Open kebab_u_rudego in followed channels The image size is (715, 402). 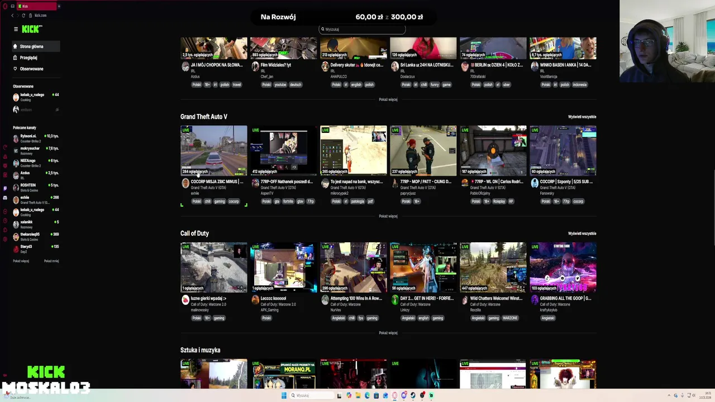36,97
